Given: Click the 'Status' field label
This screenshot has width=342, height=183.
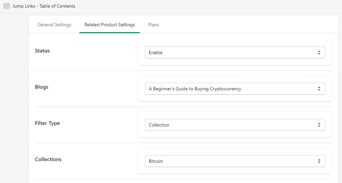Looking at the screenshot, I should 42,51.
